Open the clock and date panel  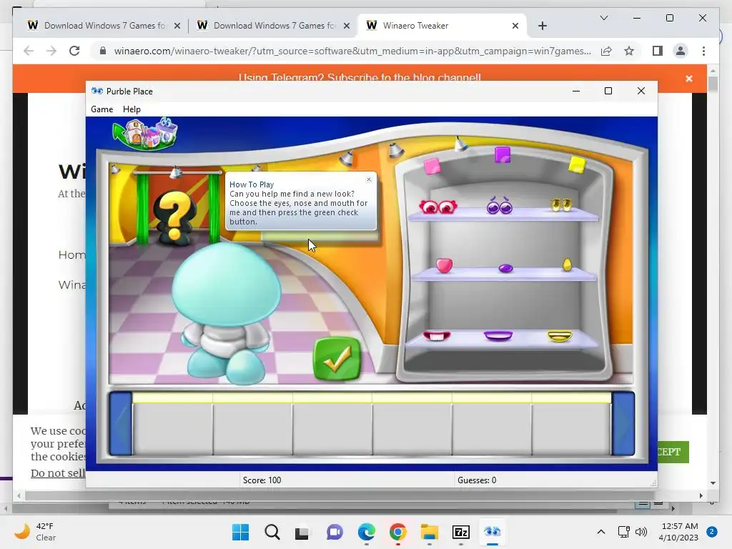[x=679, y=532]
